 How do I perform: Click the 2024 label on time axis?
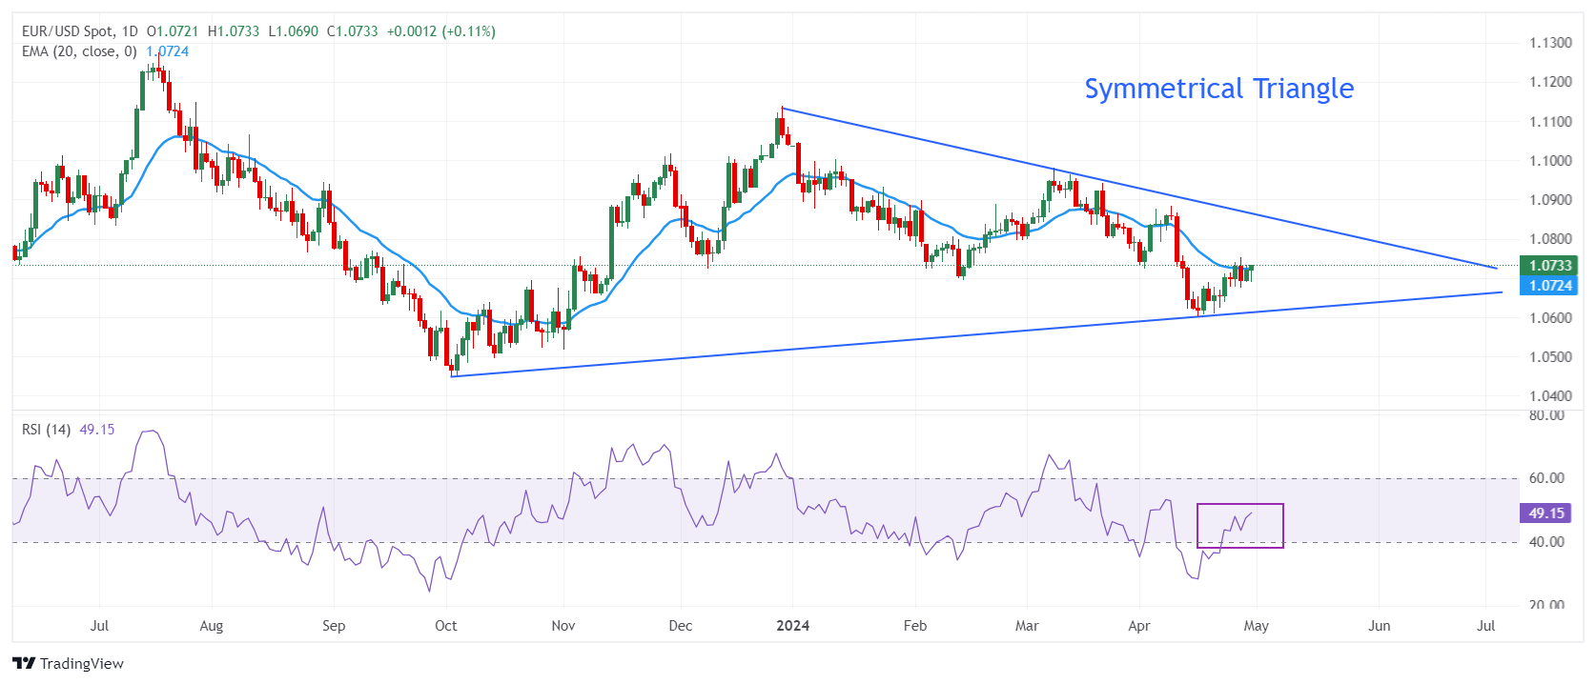(x=792, y=626)
